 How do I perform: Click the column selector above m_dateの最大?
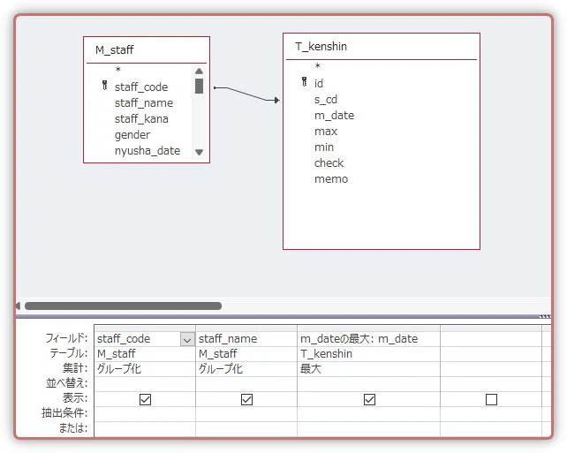[x=369, y=328]
